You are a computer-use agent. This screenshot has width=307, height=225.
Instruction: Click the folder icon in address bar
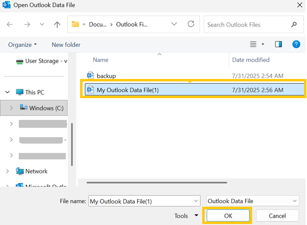click(x=75, y=24)
